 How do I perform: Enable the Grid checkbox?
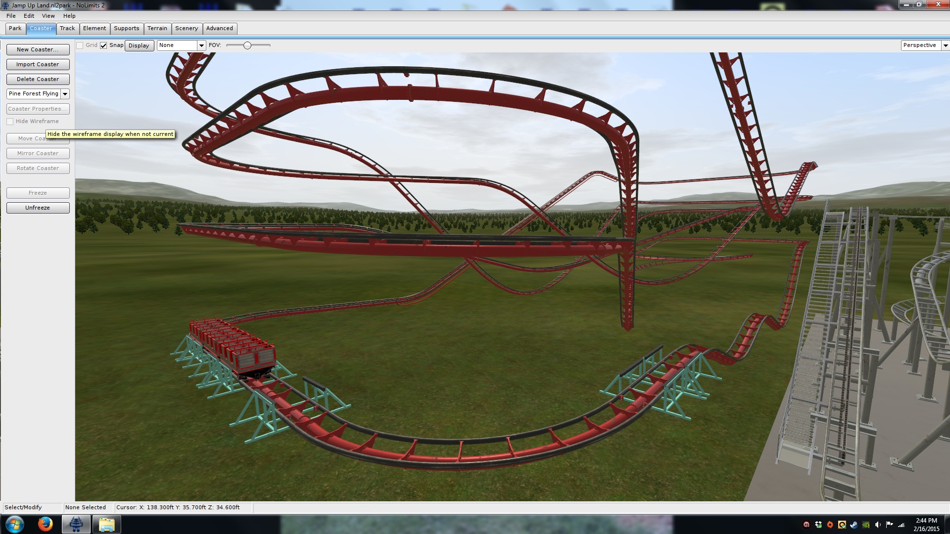(x=80, y=45)
